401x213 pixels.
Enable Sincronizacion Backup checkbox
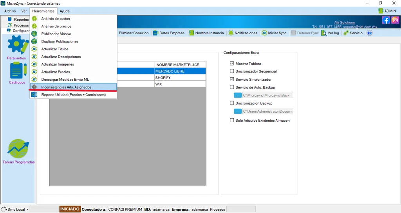coord(232,103)
